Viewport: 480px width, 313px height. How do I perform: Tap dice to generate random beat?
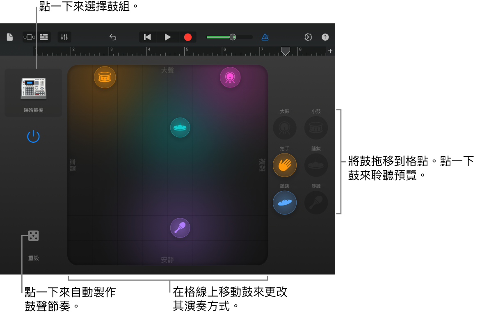(x=33, y=236)
